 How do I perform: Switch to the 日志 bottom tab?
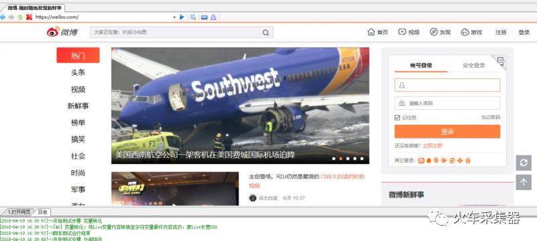point(43,212)
